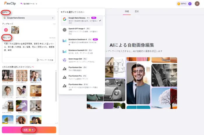Click the Qwen star logo icon
Viewport: 204px width, 135px height.
pyautogui.click(x=64, y=60)
